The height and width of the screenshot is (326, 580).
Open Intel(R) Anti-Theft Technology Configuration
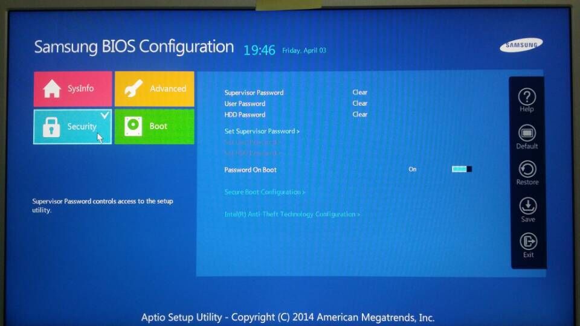pyautogui.click(x=292, y=214)
